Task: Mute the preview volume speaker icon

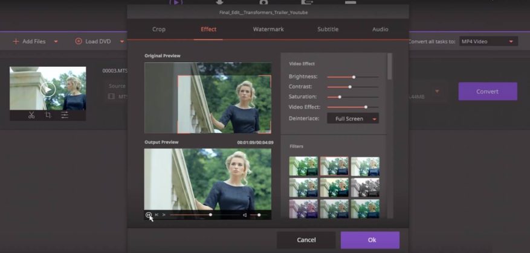Action: point(245,215)
